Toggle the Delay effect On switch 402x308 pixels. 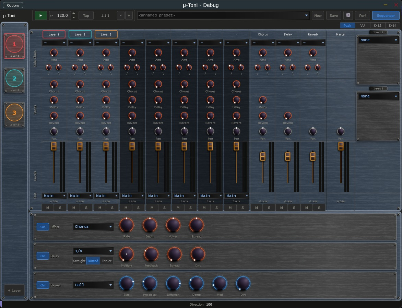(x=43, y=256)
